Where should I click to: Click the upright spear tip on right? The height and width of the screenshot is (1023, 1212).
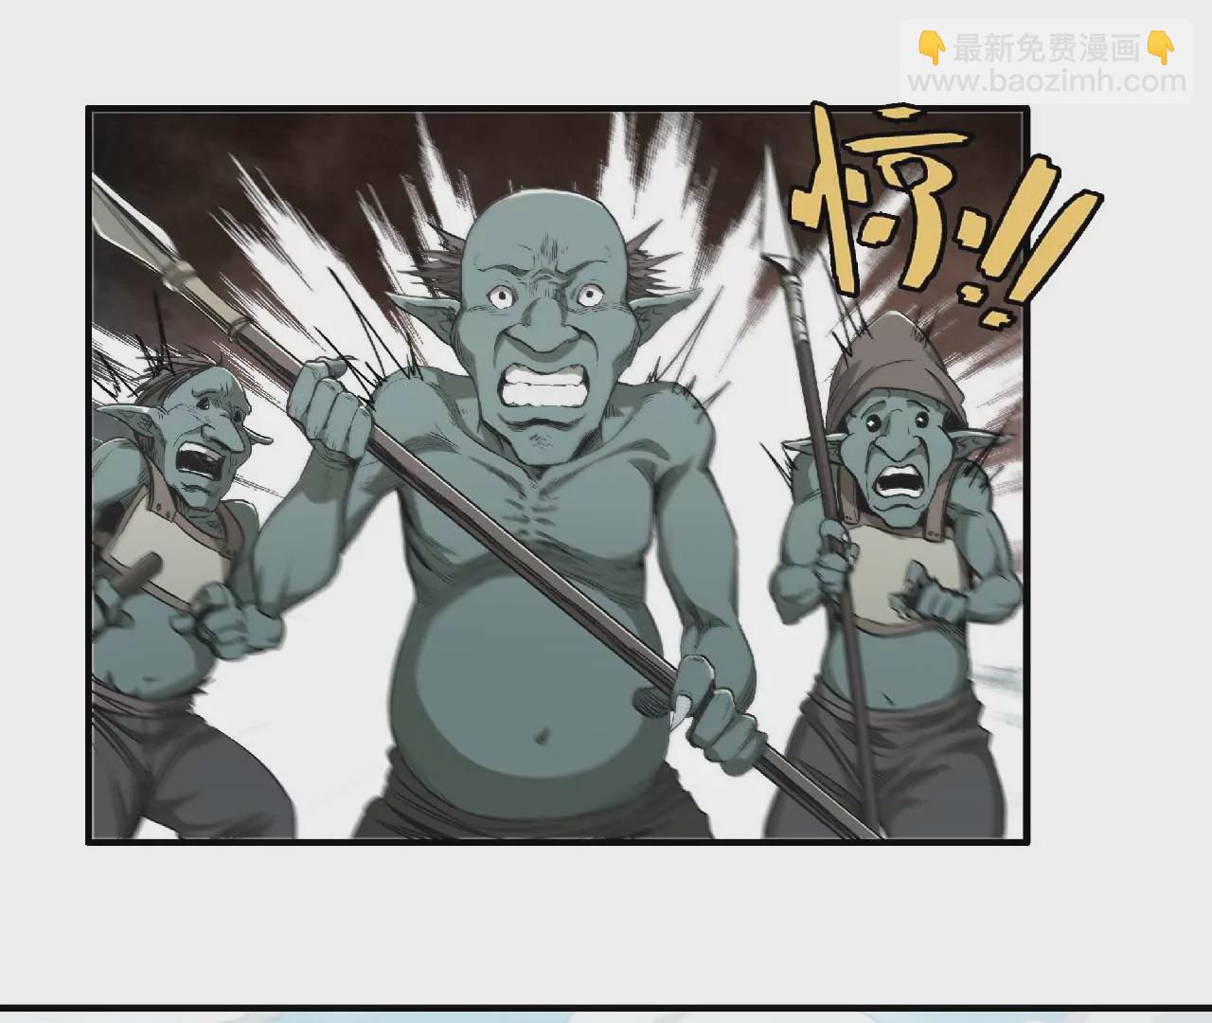(x=774, y=213)
